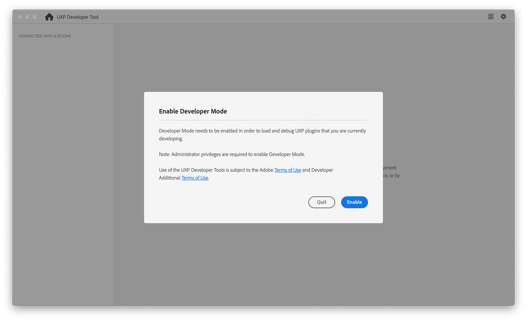Open the log list icon beside the gear

click(x=491, y=16)
